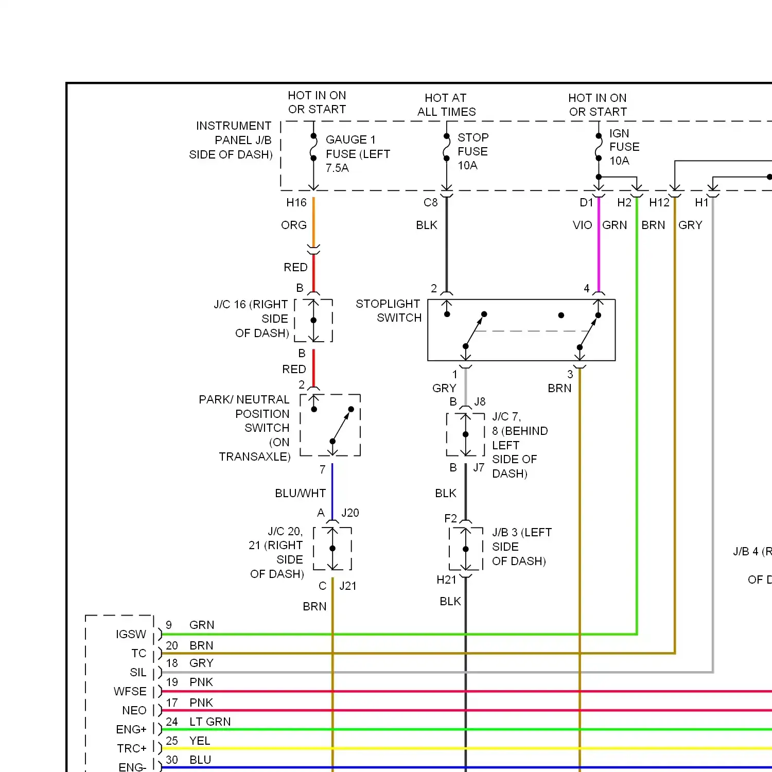
Task: Select the VIO wire color label
Action: point(583,225)
